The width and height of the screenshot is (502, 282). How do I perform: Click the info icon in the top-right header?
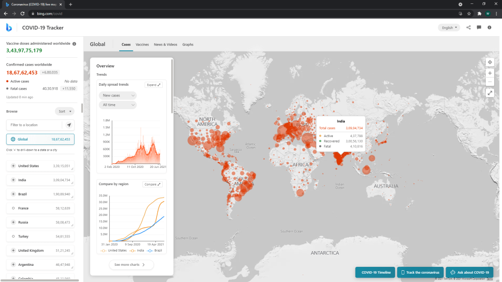tap(489, 27)
